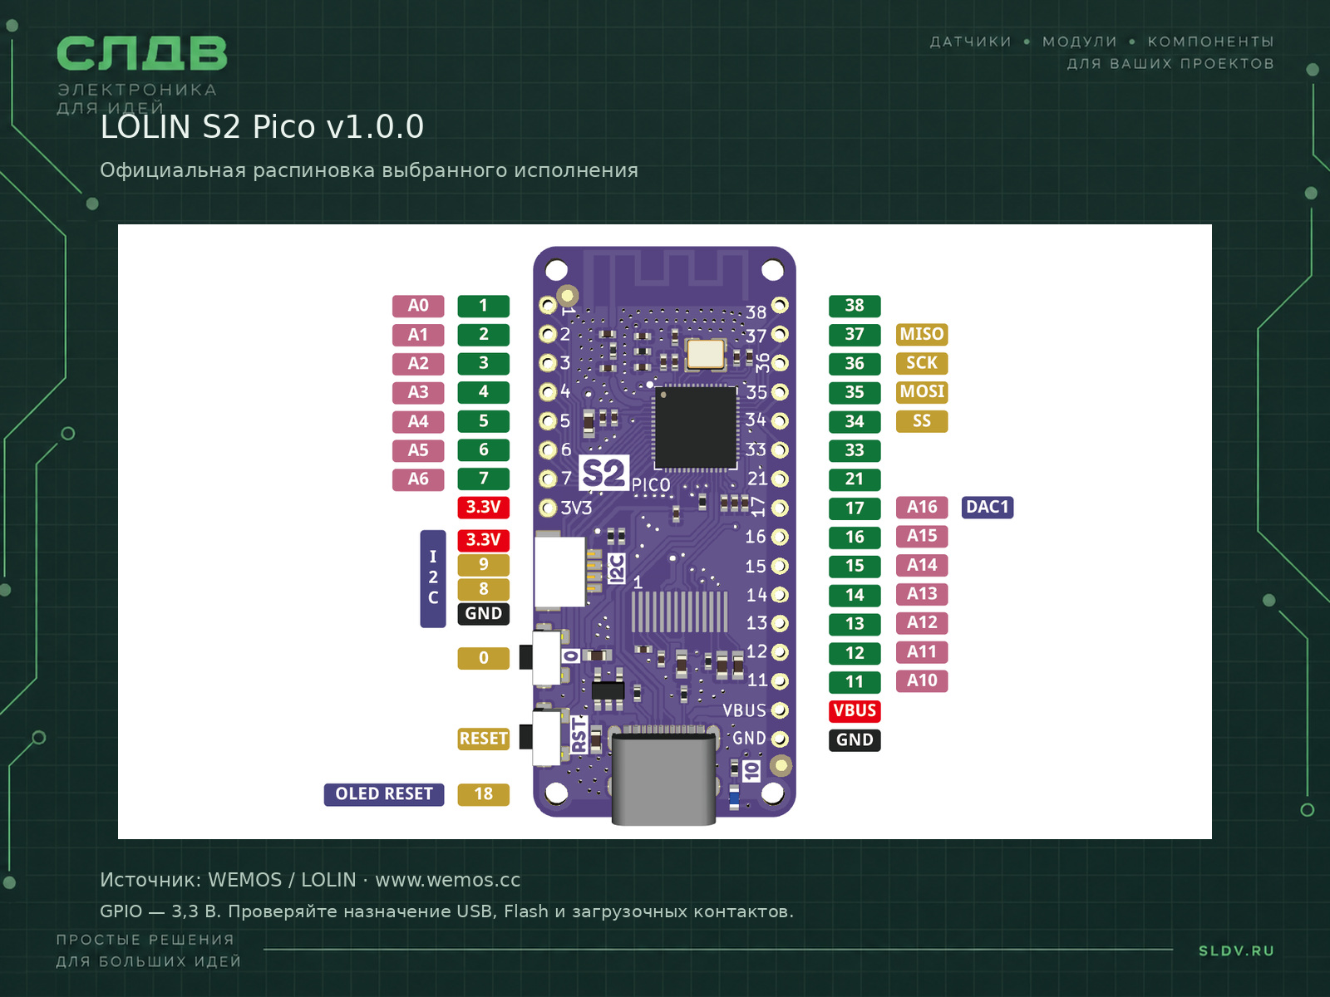Click the yellow pin 9 label

tap(483, 565)
